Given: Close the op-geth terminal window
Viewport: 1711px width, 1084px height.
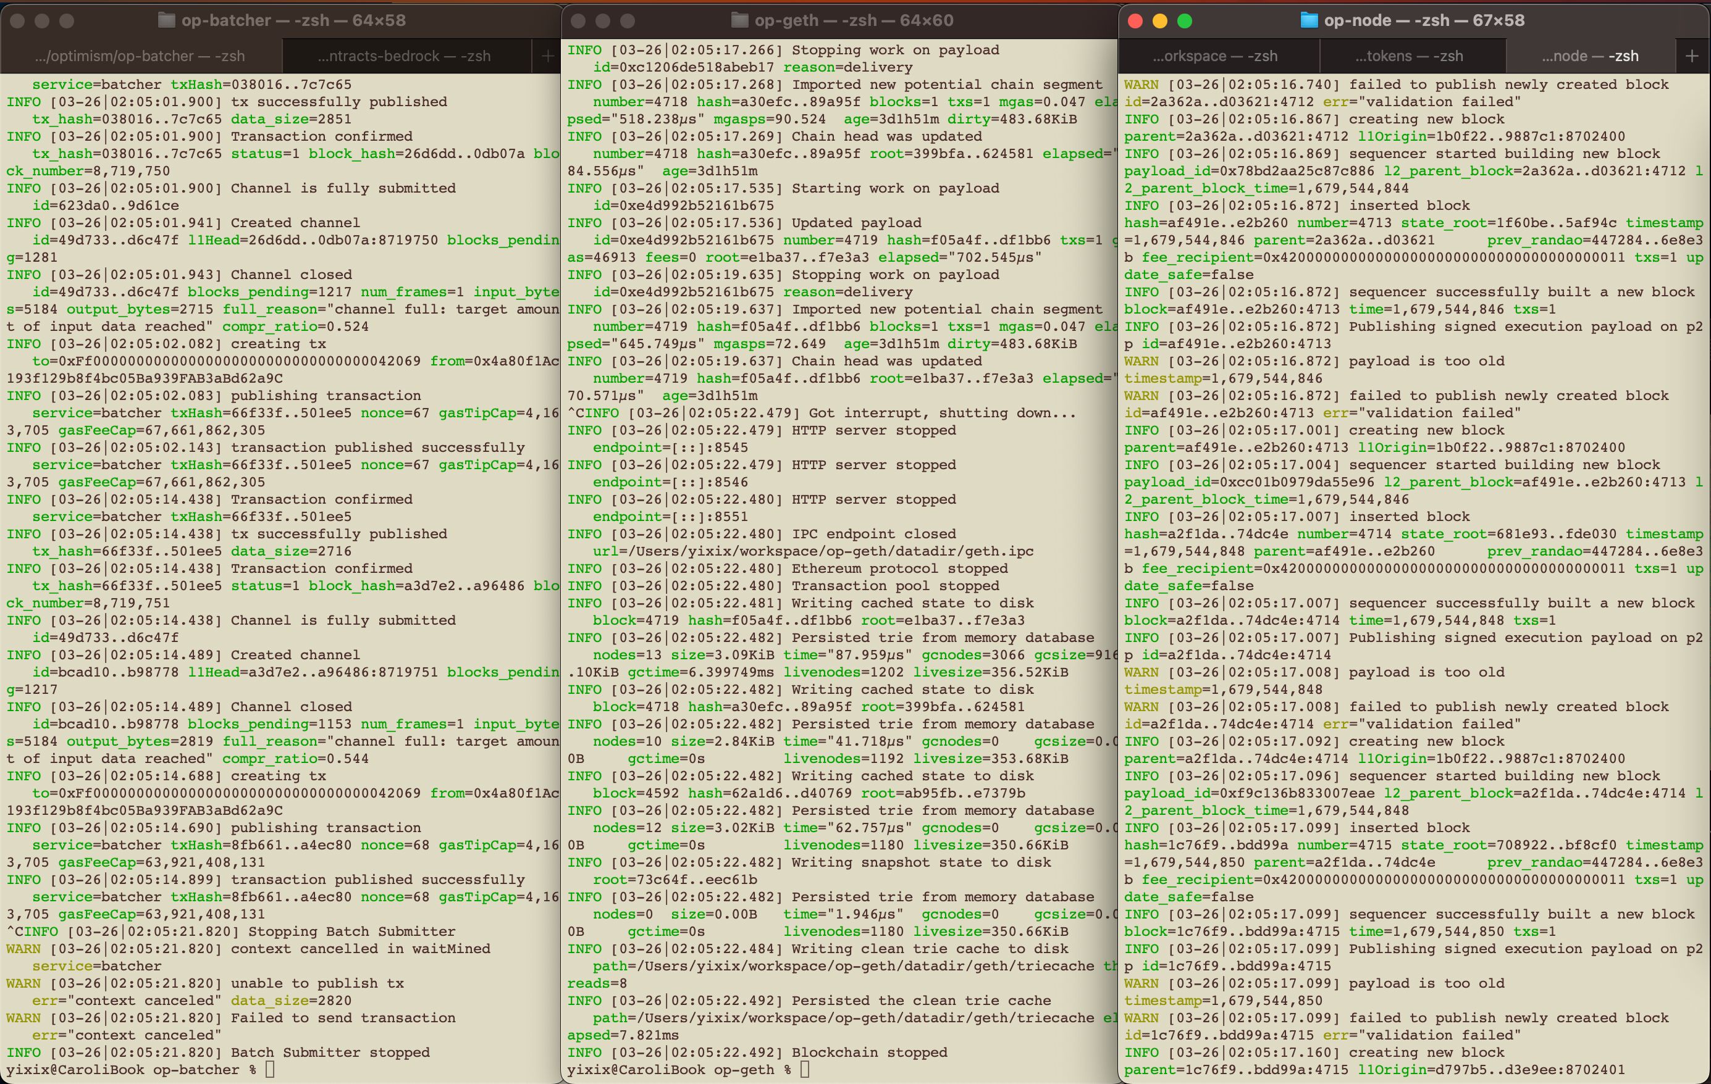Looking at the screenshot, I should coord(578,20).
